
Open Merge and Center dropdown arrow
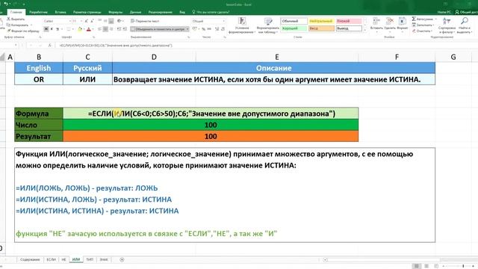coord(187,29)
